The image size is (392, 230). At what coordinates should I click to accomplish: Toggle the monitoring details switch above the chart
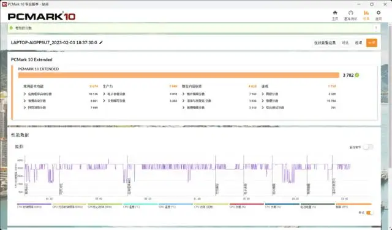pyautogui.click(x=368, y=147)
